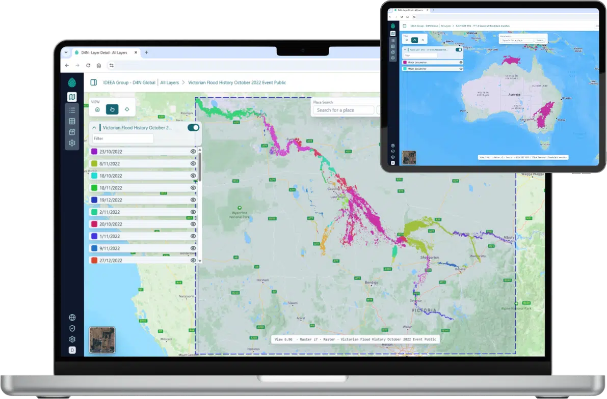Click the olive swatch for 8/11/2022
The height and width of the screenshot is (399, 607).
click(94, 163)
